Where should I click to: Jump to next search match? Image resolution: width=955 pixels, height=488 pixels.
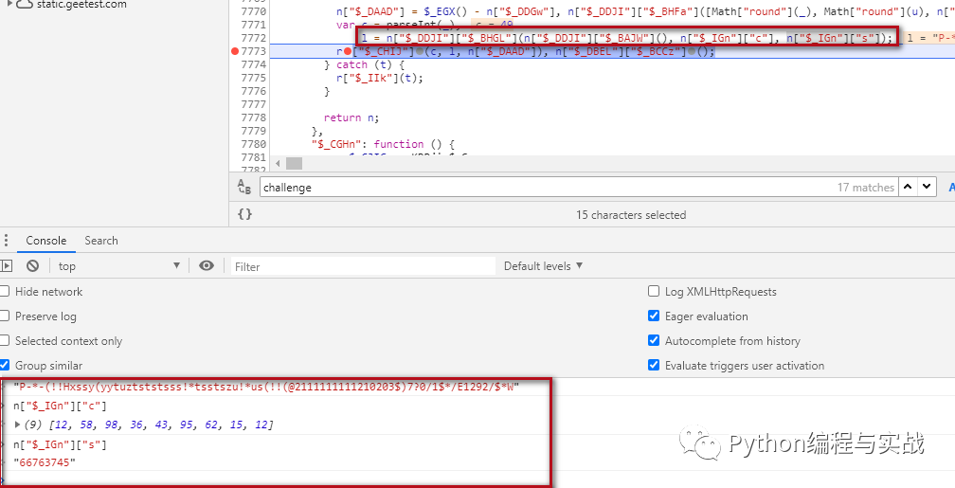[927, 188]
